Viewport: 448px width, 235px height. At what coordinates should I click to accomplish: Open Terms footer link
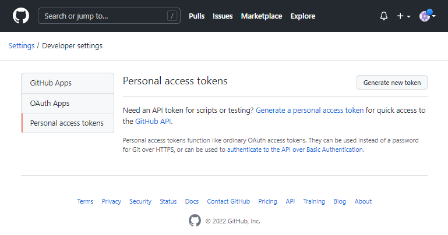click(85, 201)
